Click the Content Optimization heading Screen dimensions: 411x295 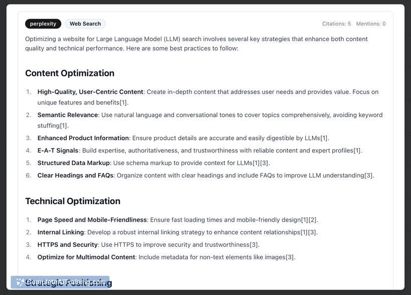point(70,73)
